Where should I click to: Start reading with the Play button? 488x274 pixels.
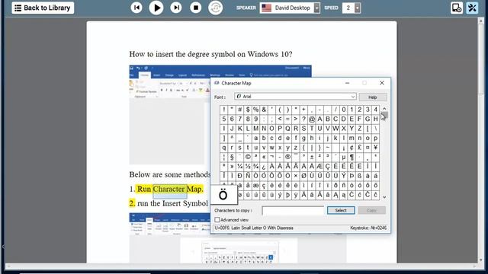[x=156, y=8]
